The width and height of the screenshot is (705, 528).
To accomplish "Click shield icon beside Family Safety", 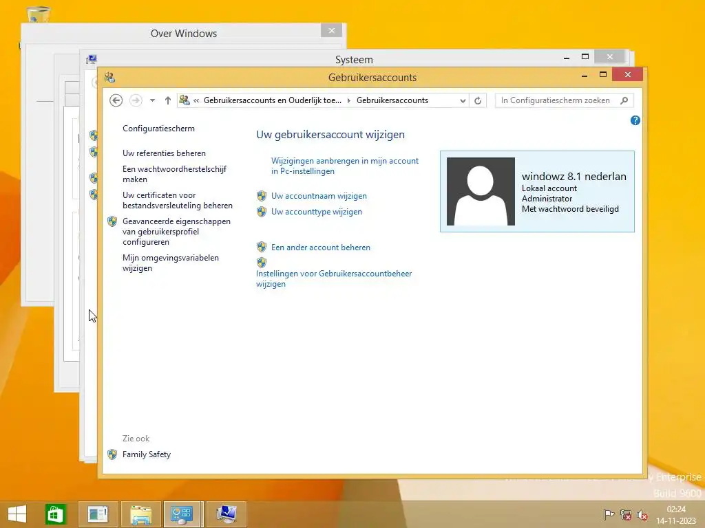I will [x=112, y=454].
